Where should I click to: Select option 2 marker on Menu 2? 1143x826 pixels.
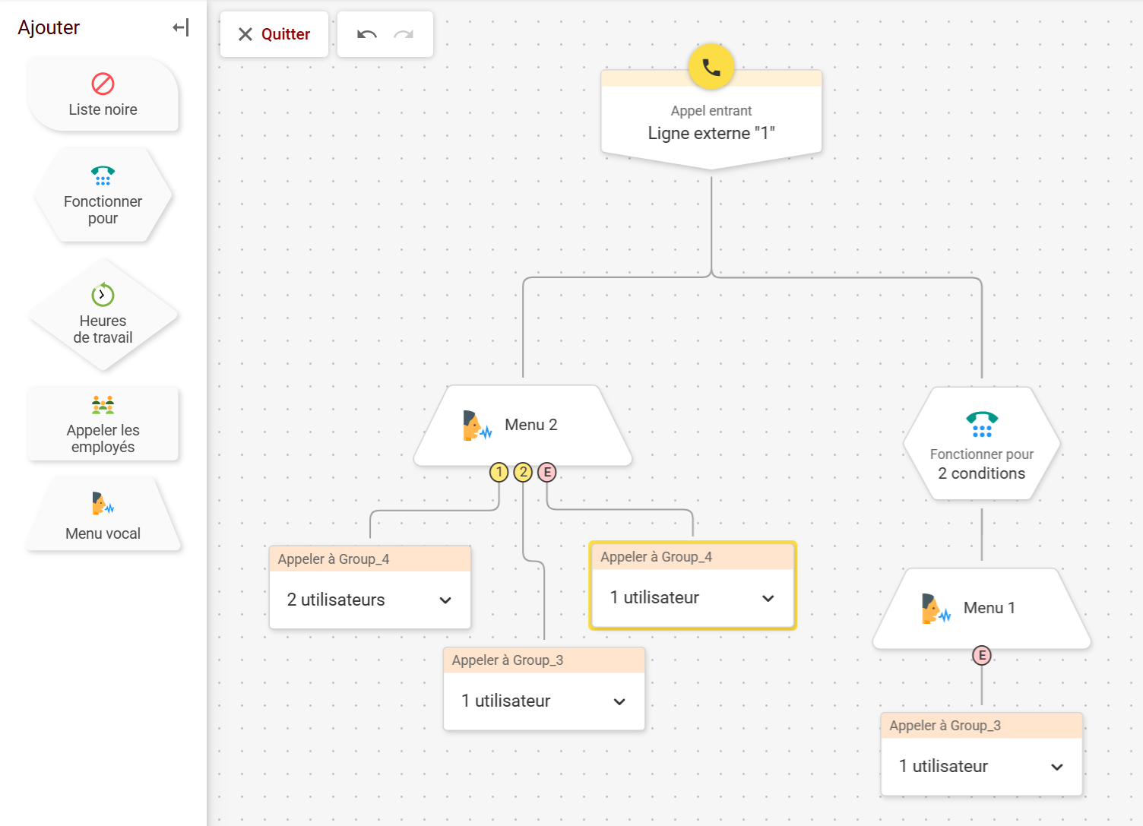click(523, 473)
